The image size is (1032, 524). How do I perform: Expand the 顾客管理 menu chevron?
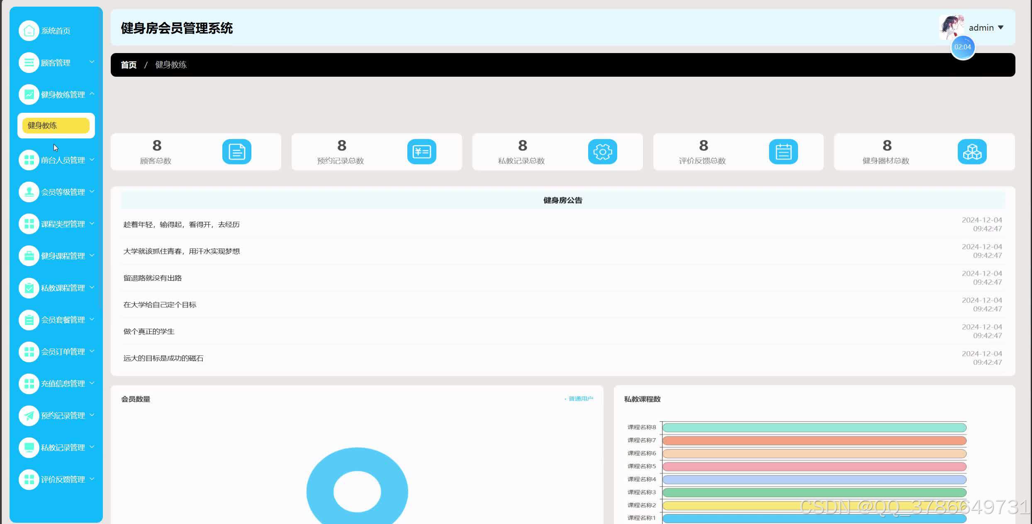(x=92, y=62)
